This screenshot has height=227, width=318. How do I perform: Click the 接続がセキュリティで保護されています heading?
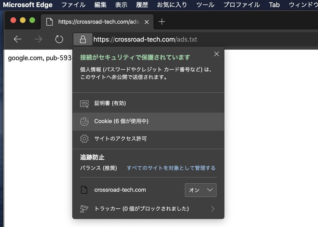135,57
